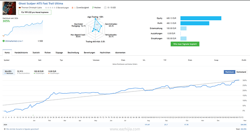250x132 pixels.
Task: Switch to the Nachrichten tab
Action: click(x=105, y=52)
